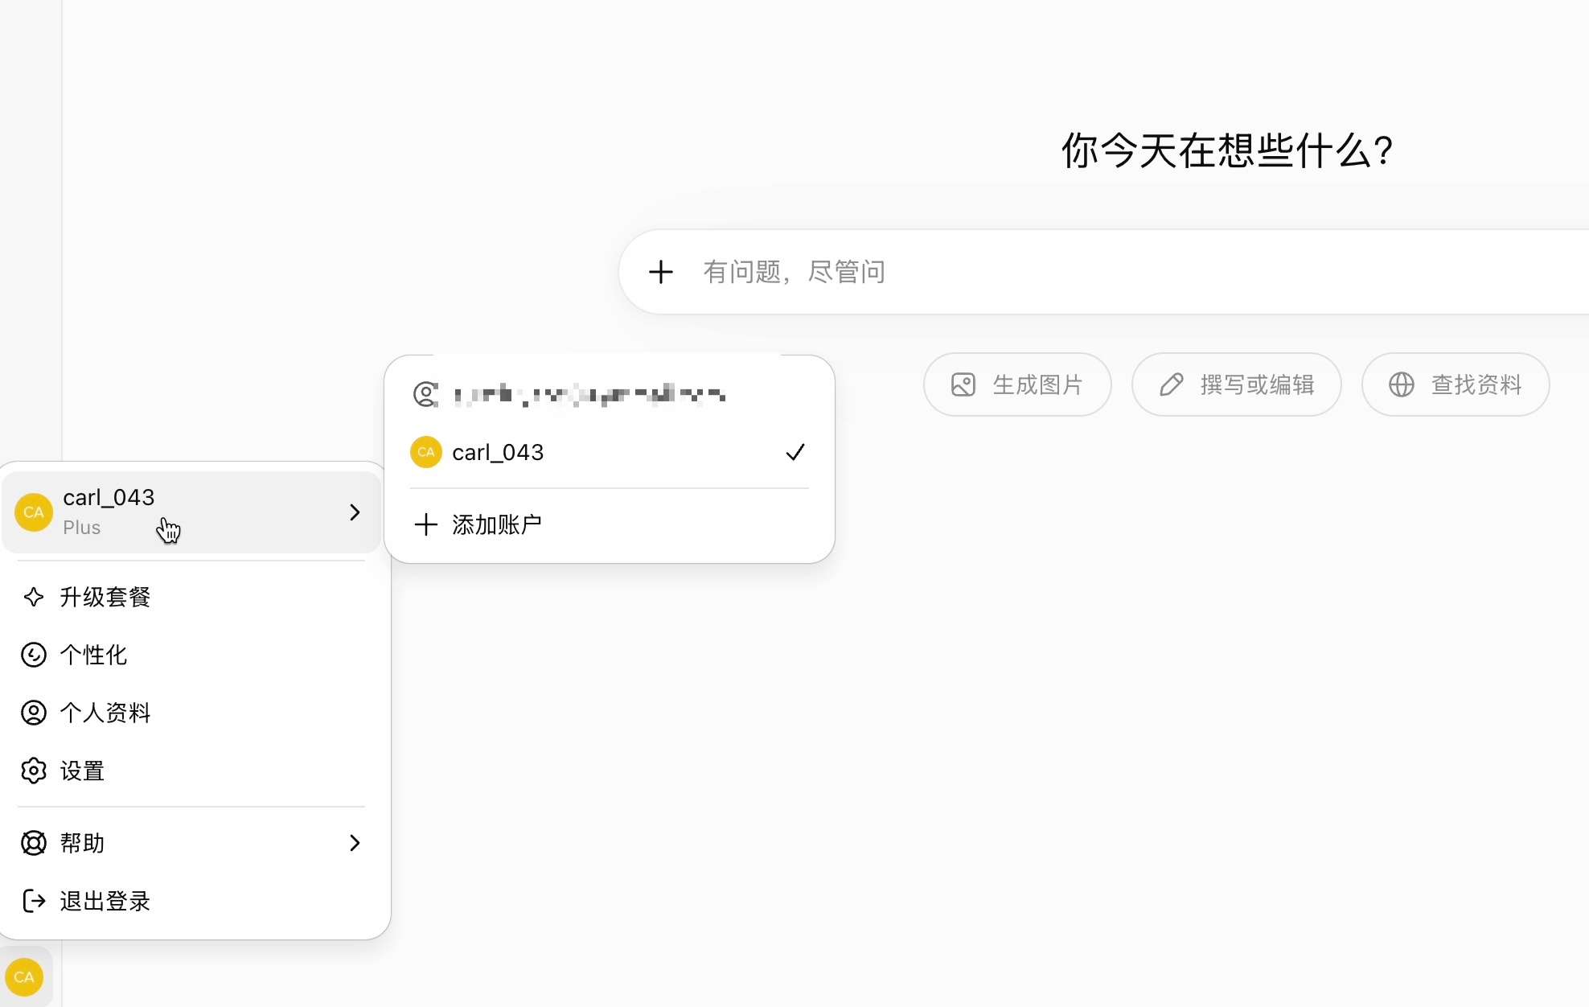
Task: Click the globe icon on 查找资料
Action: 1402,384
